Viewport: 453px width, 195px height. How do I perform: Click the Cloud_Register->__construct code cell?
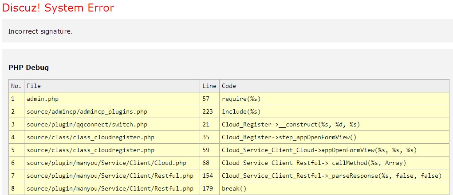334,124
